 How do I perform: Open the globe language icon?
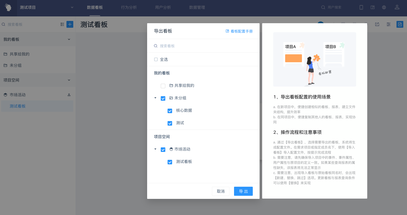click(x=384, y=8)
